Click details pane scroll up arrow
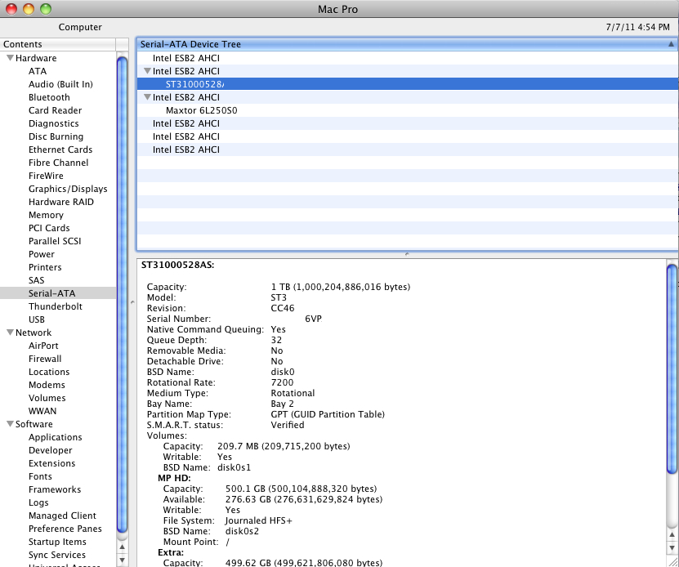Image resolution: width=679 pixels, height=567 pixels. pyautogui.click(x=672, y=534)
